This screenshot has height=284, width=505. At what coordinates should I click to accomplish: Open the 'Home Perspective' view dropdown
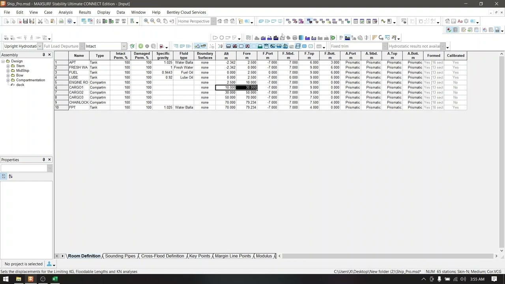tap(213, 21)
